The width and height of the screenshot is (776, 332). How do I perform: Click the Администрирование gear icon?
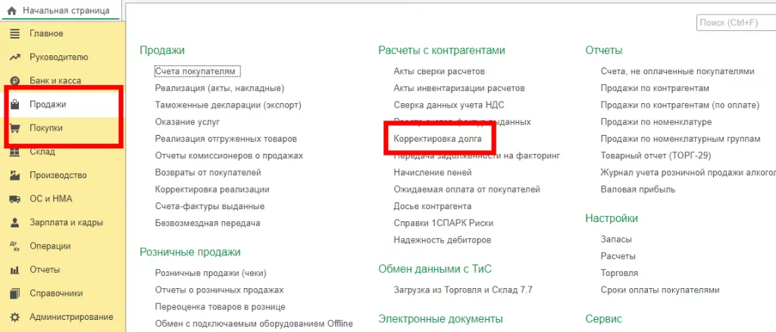click(14, 317)
